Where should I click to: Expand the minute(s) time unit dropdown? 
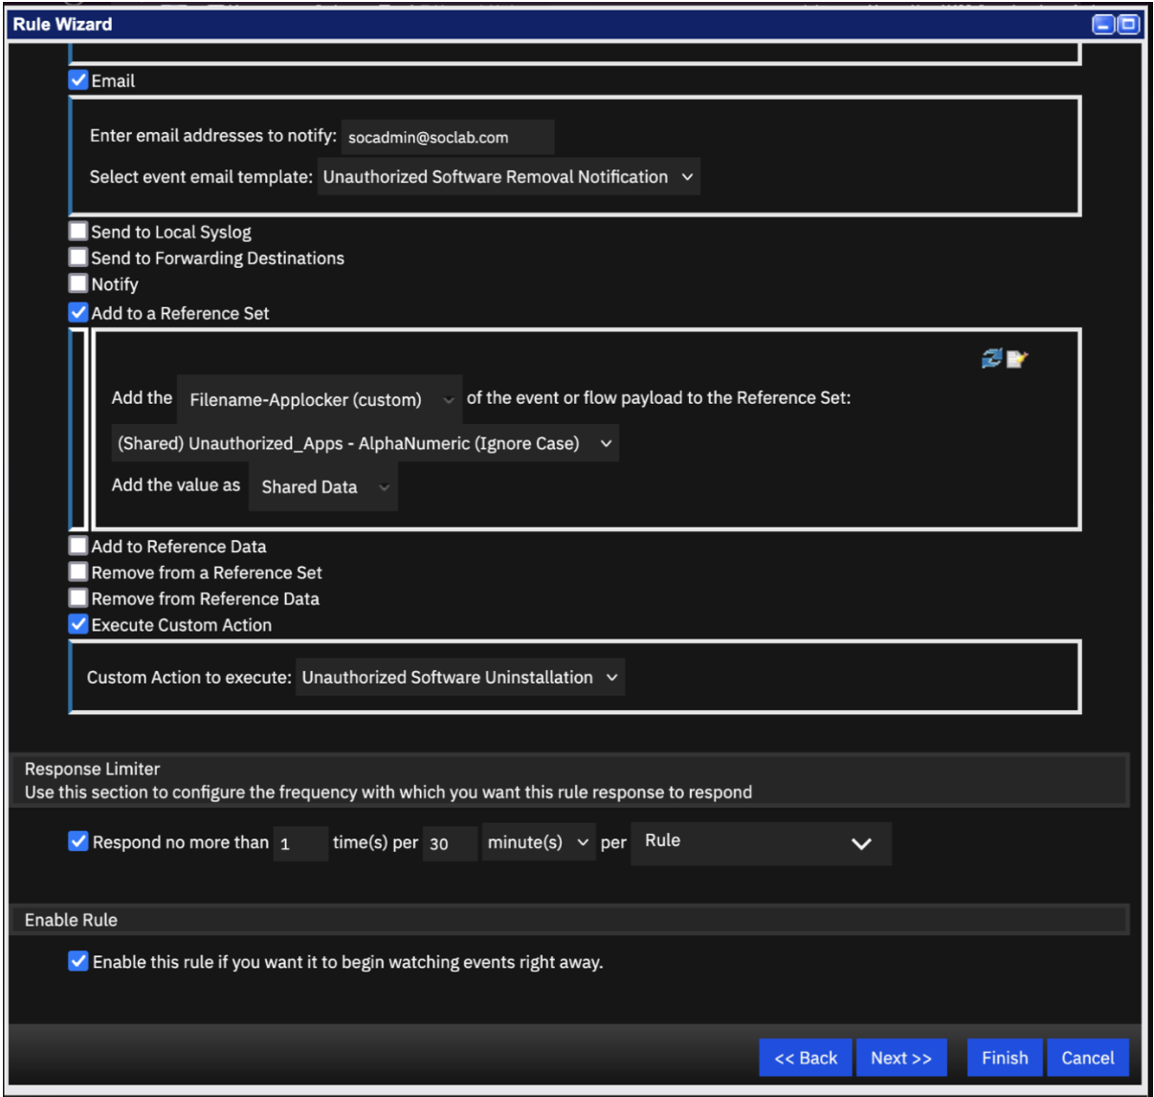coord(539,842)
